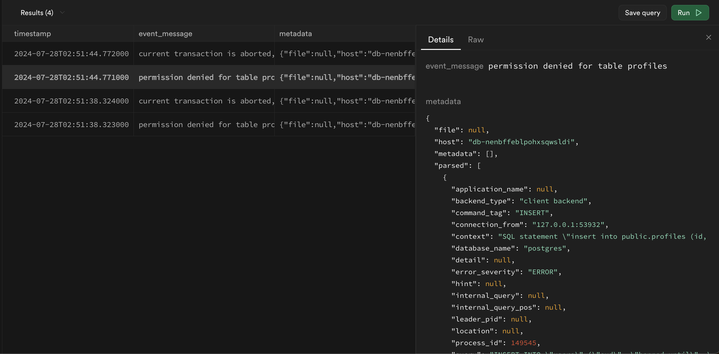
Task: Click the event_message value 'permission denied for table profiles'
Action: pyautogui.click(x=578, y=66)
